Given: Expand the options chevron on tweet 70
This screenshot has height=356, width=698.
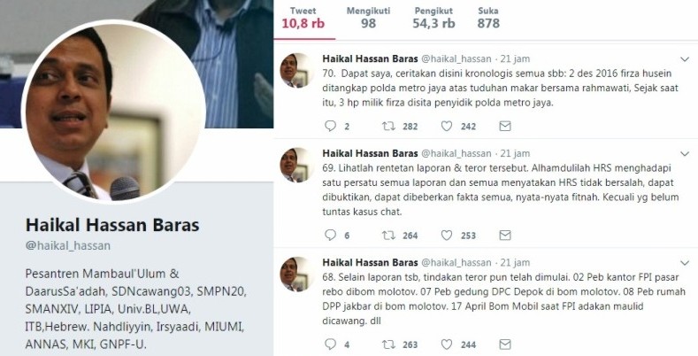Looking at the screenshot, I should click(x=685, y=58).
